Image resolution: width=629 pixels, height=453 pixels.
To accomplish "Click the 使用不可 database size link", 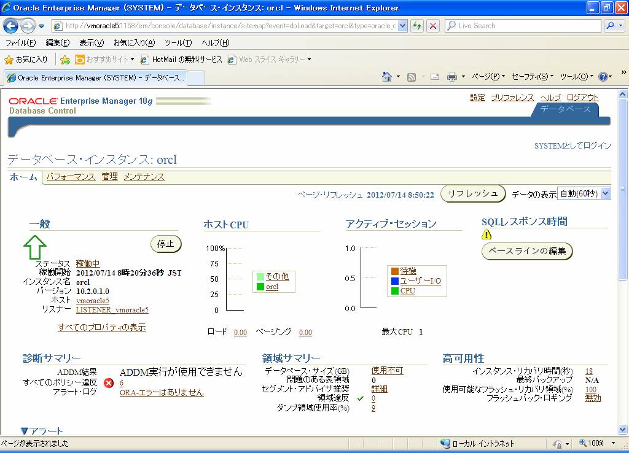I will (x=387, y=370).
